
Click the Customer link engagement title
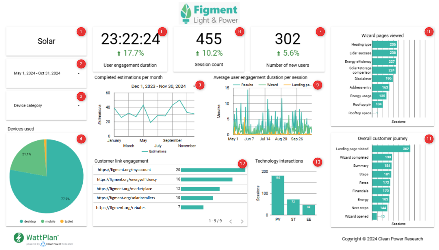click(121, 161)
